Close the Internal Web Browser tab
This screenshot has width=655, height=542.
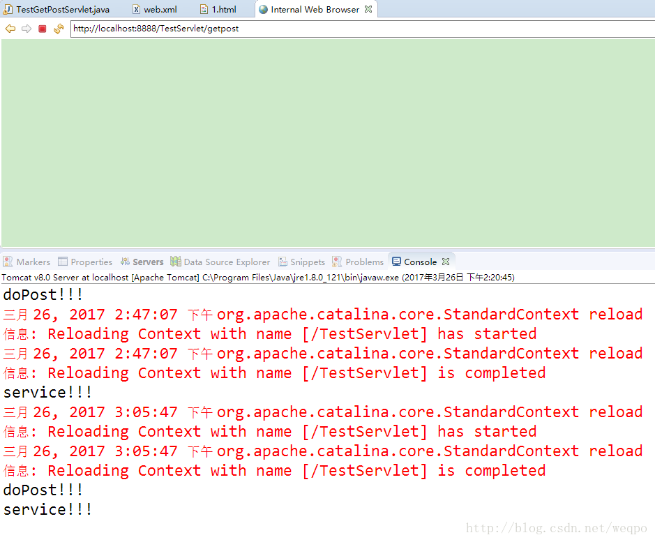coord(368,9)
